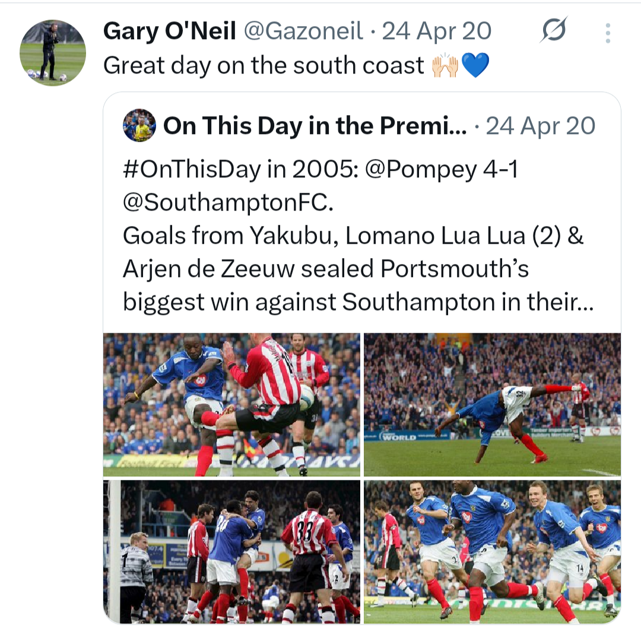Click the quoted tweet's 24 Apr 20 date
Screen dimensions: 641x633
point(540,126)
